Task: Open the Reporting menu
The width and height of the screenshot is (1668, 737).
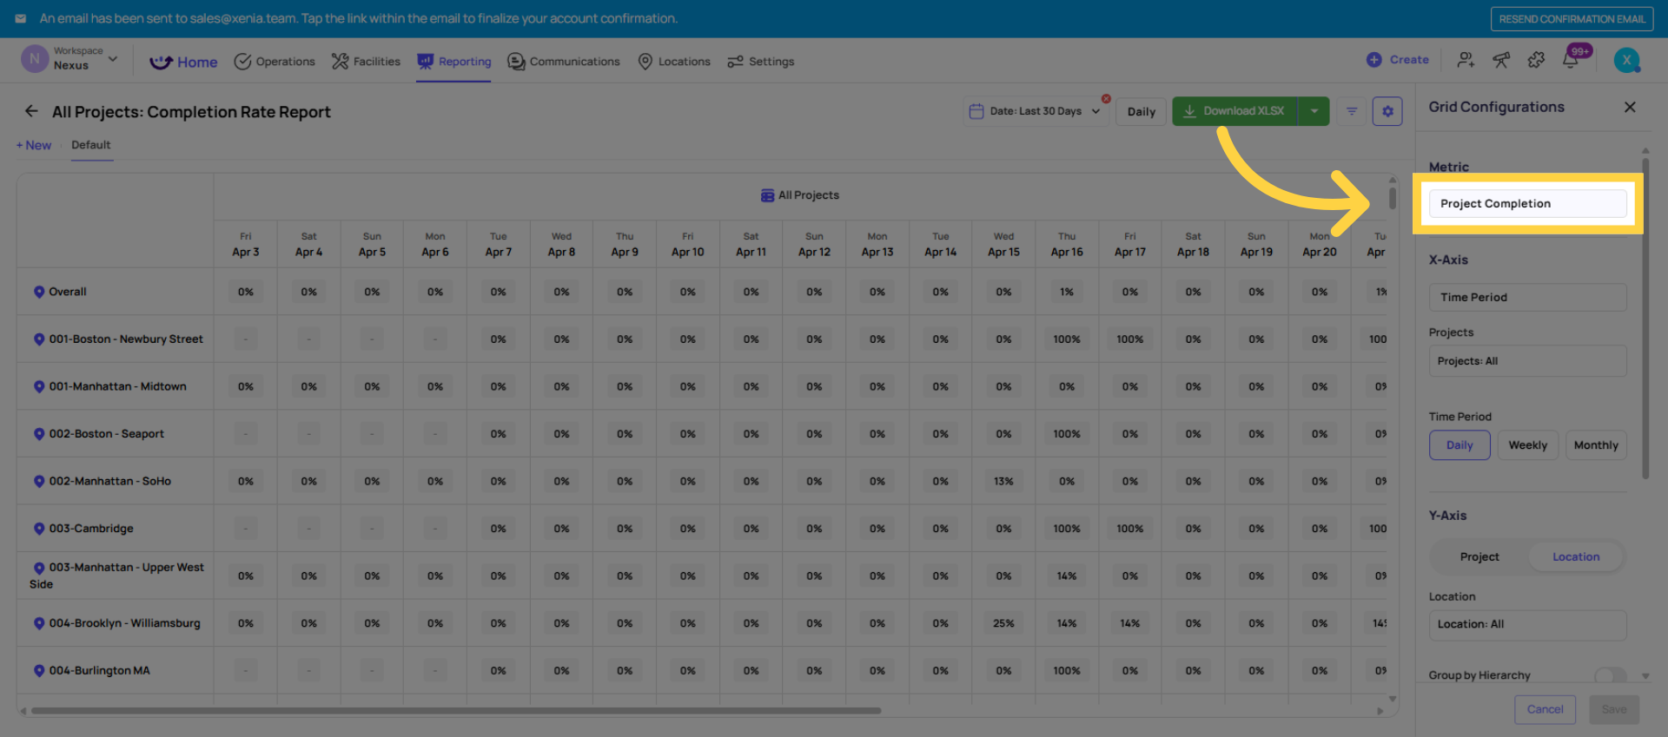Action: click(453, 62)
